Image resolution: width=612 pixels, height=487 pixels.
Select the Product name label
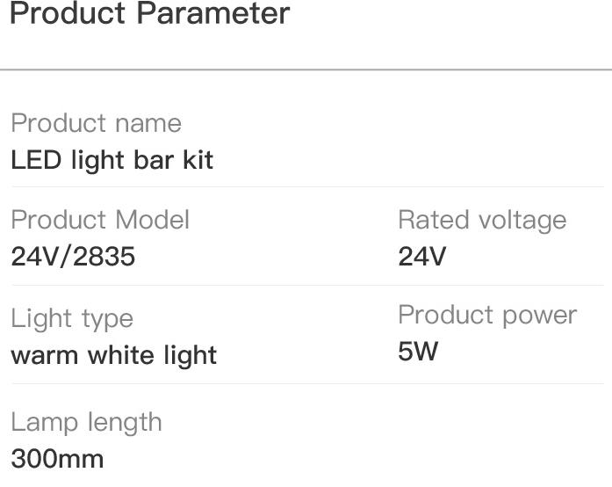[97, 123]
